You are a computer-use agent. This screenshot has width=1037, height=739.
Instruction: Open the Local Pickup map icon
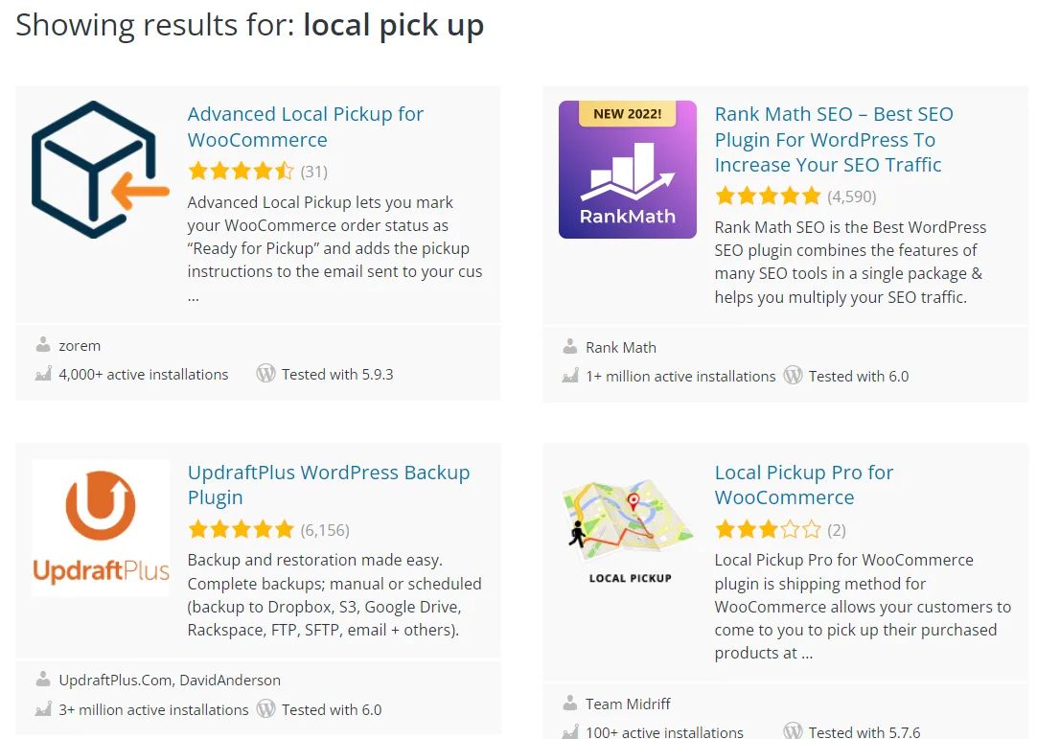pos(628,527)
